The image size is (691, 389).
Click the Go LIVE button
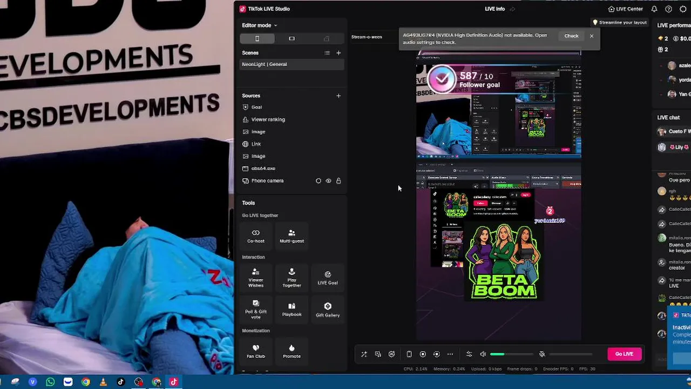624,354
